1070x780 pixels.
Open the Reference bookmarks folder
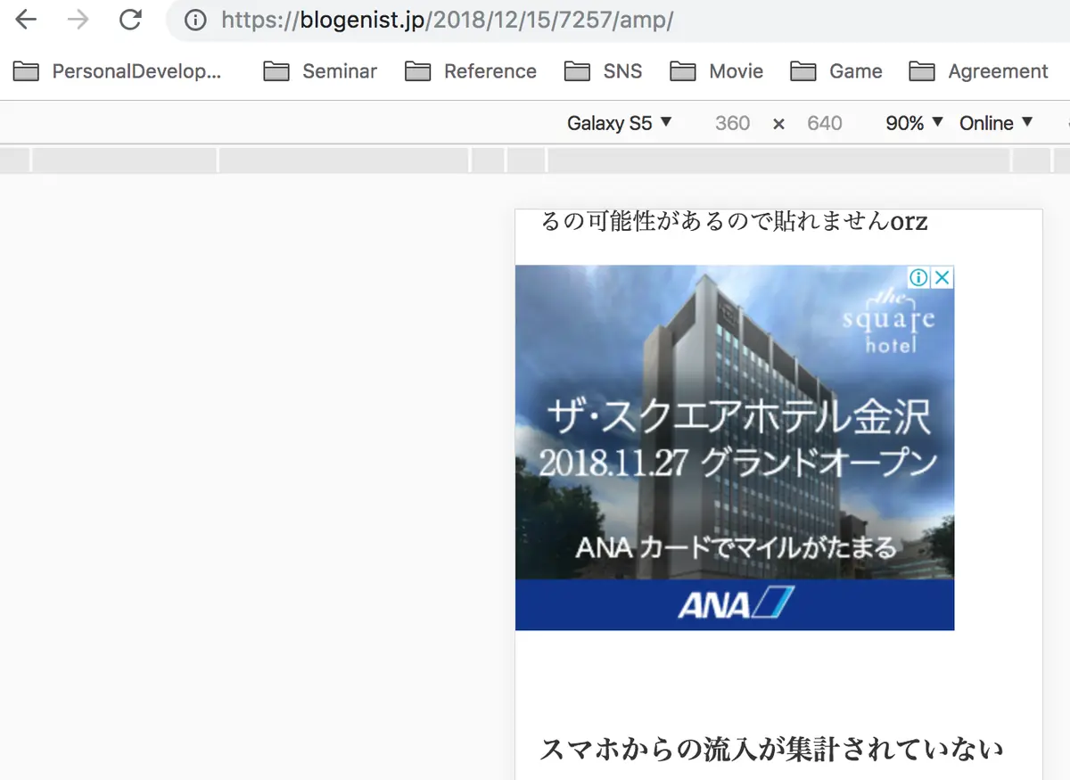click(471, 71)
